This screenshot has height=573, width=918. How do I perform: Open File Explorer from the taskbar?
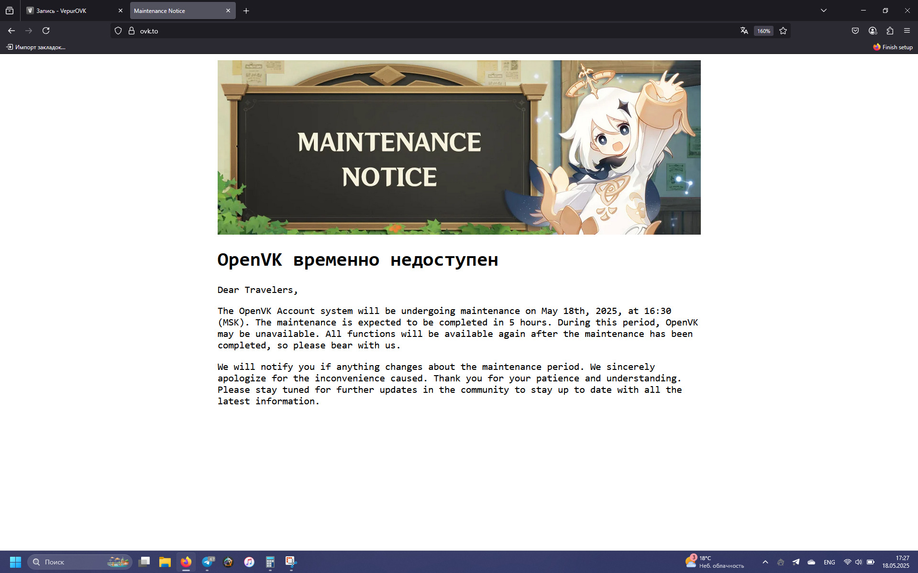[165, 562]
